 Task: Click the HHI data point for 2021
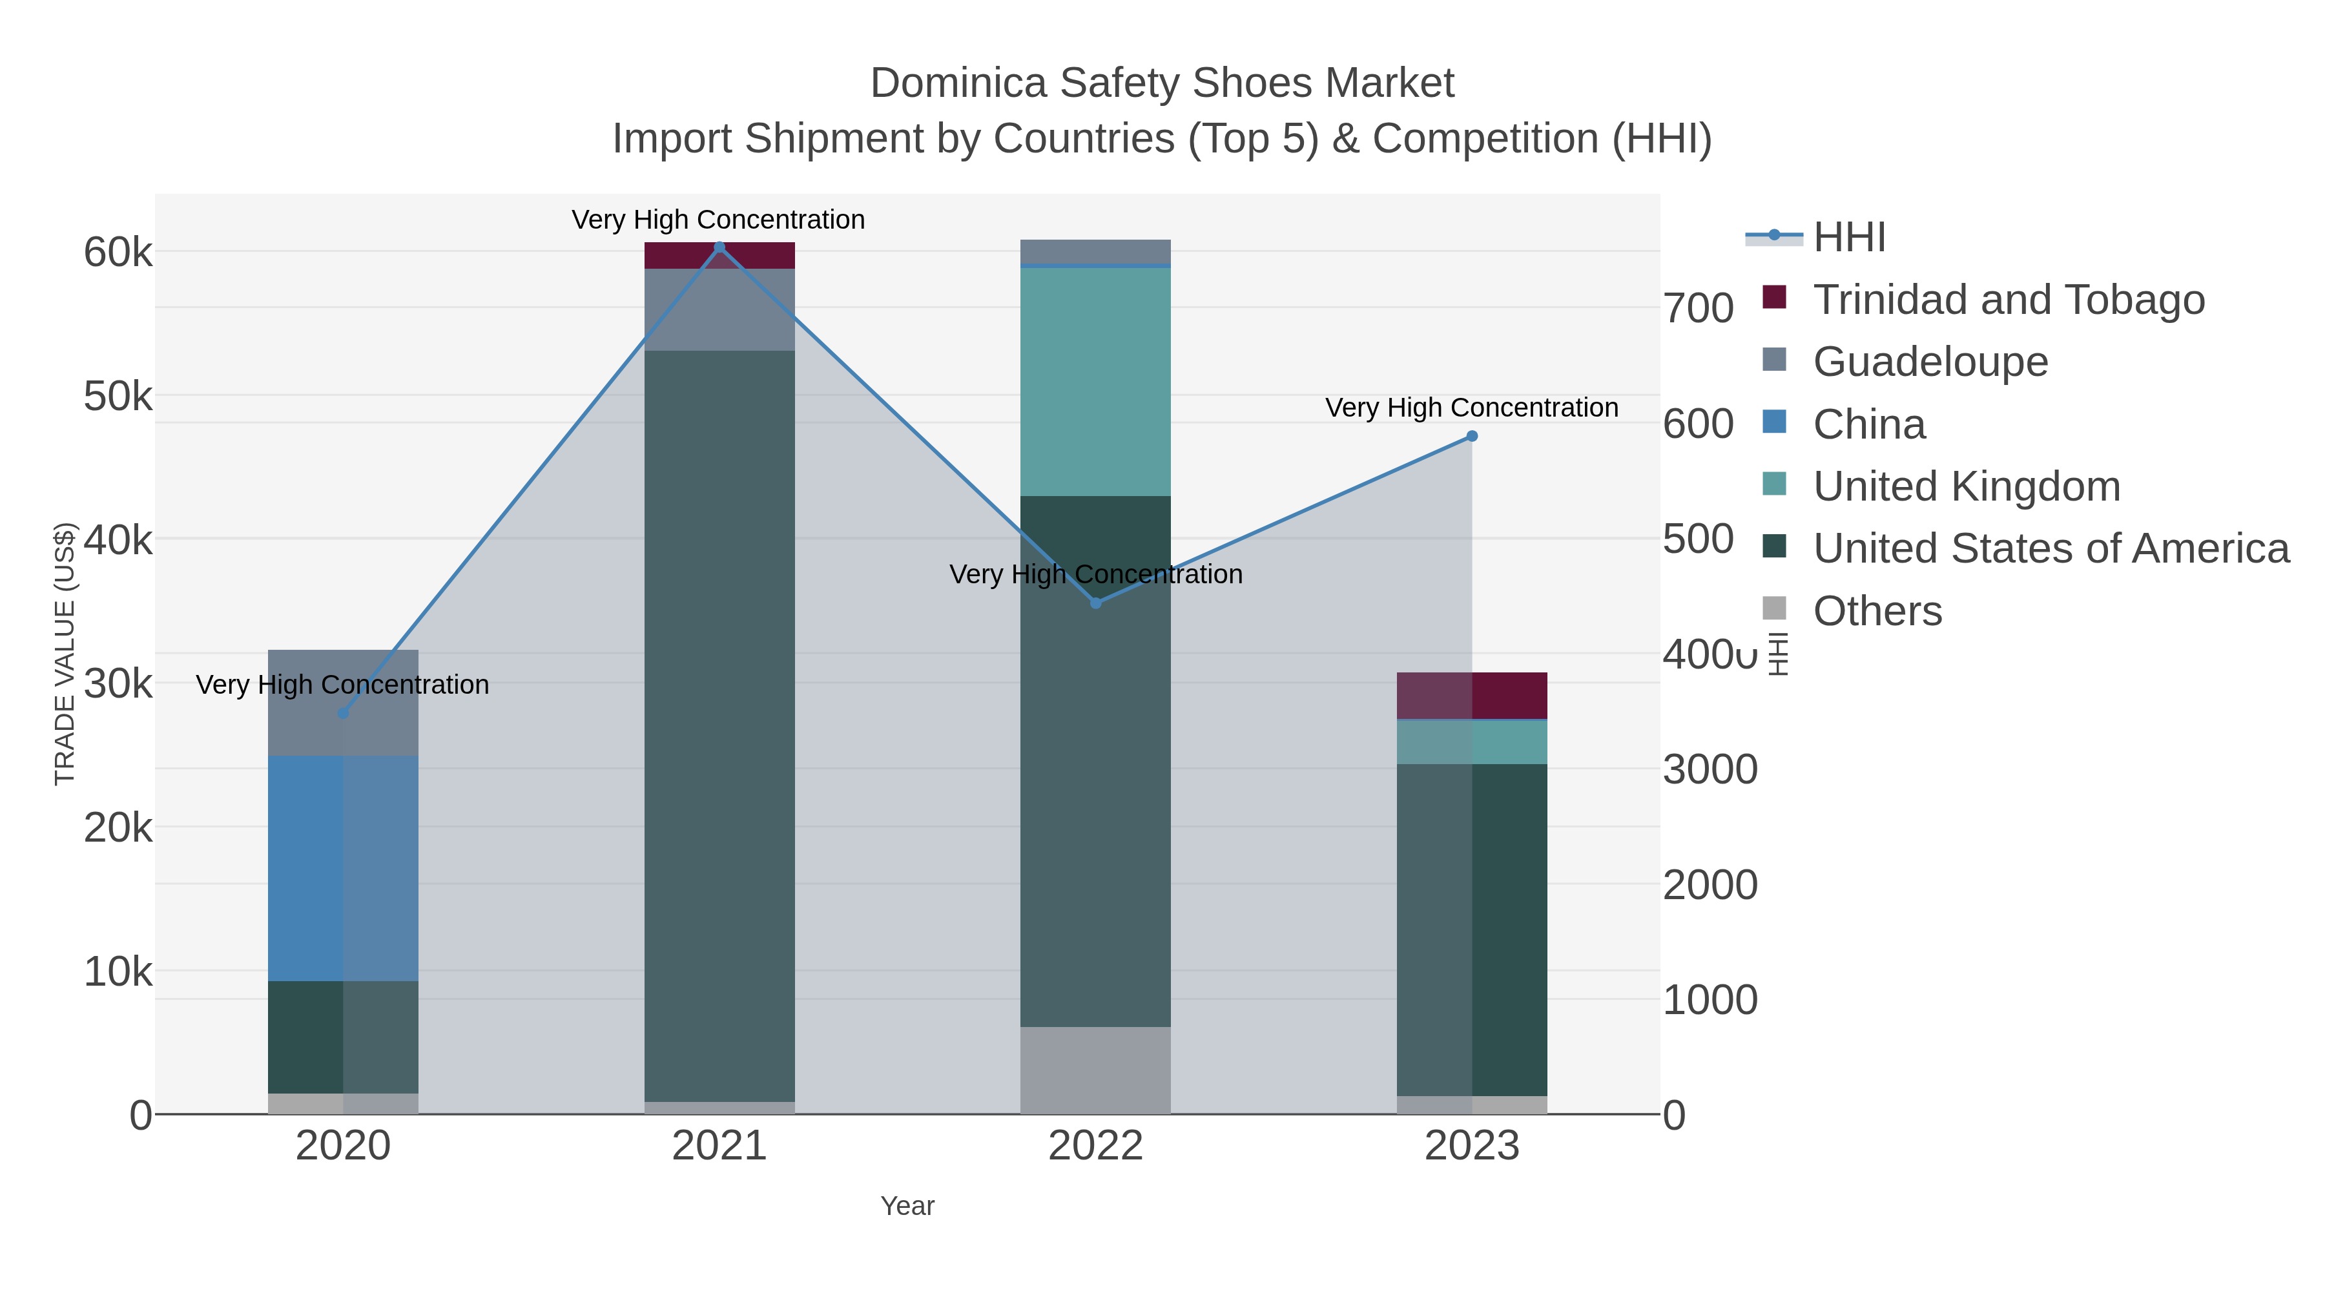(x=719, y=247)
